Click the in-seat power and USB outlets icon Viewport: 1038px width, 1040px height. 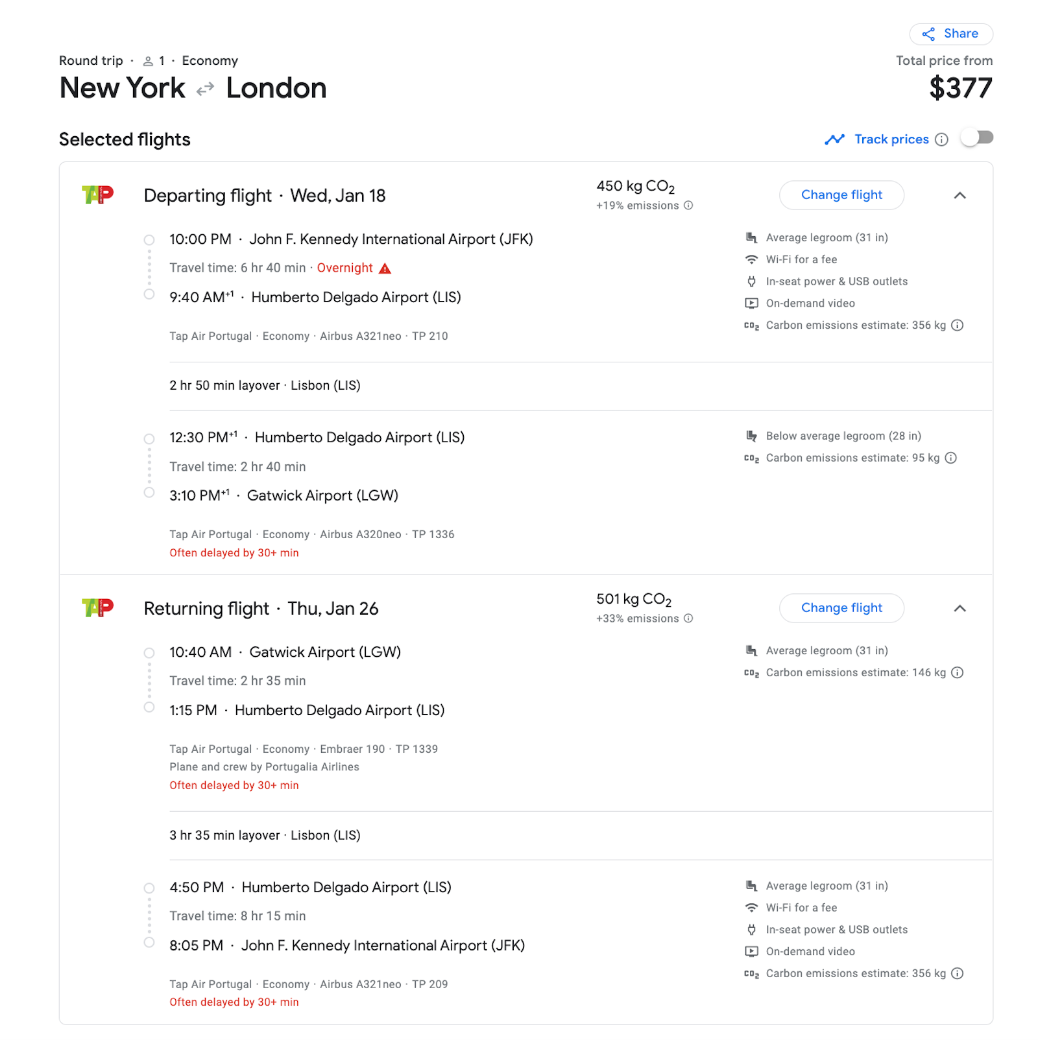tap(751, 281)
